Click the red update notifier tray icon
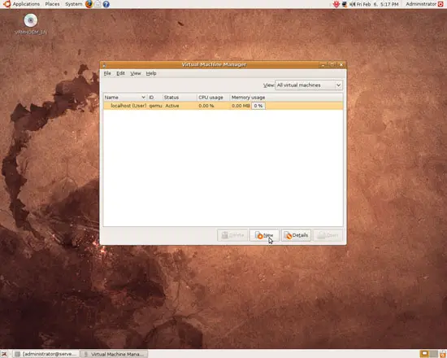This screenshot has width=447, height=358. [336, 4]
